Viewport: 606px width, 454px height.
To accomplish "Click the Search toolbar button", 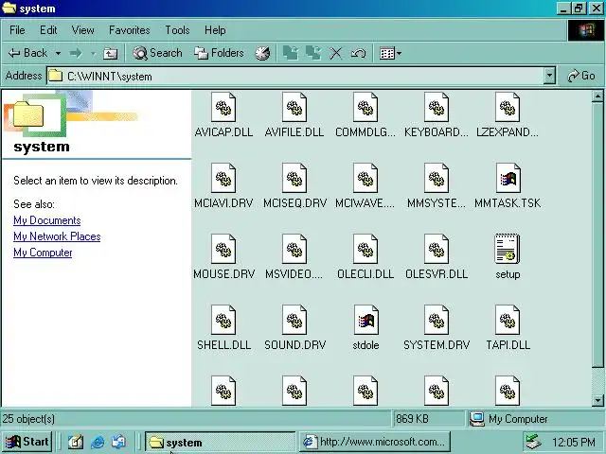I will 157,53.
